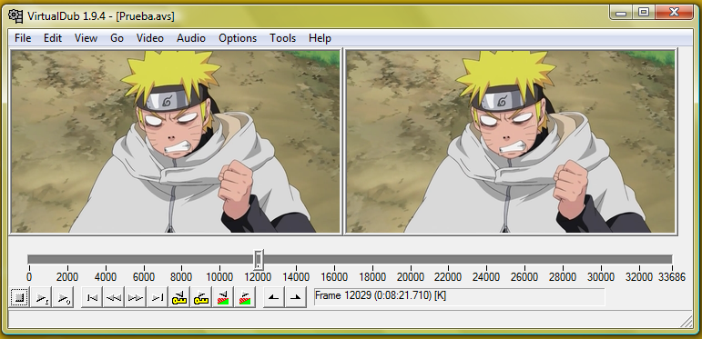Click the output video preview pane
Viewport: 702px width, 339px height.
(x=511, y=142)
